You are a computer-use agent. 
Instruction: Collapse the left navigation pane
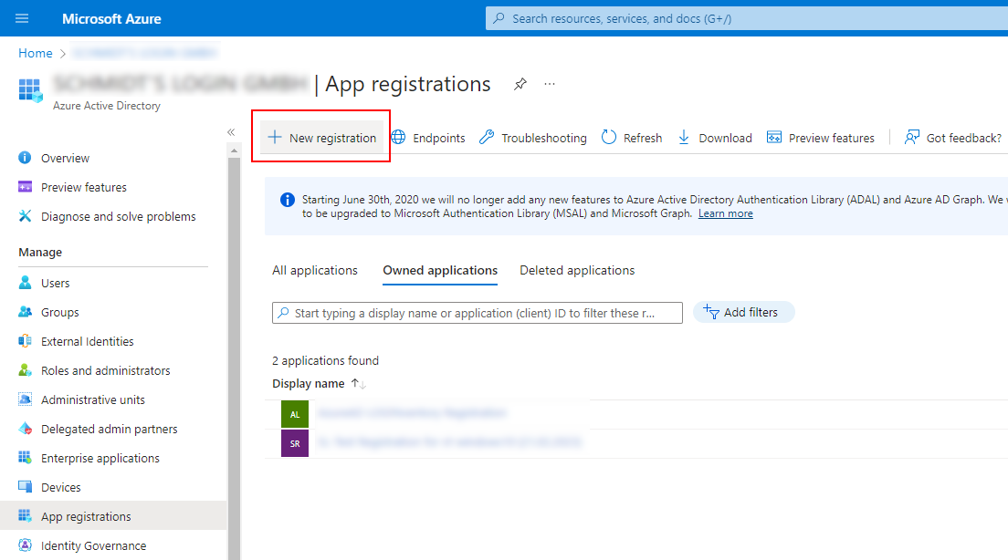(231, 132)
